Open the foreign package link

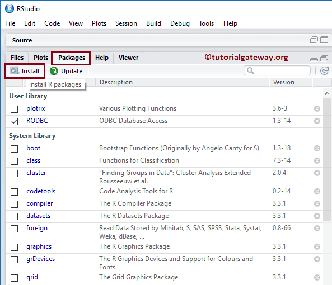pyautogui.click(x=37, y=228)
